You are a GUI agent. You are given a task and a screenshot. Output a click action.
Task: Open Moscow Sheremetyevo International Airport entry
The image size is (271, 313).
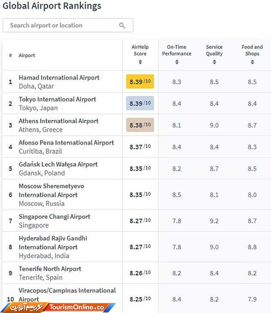(x=51, y=190)
